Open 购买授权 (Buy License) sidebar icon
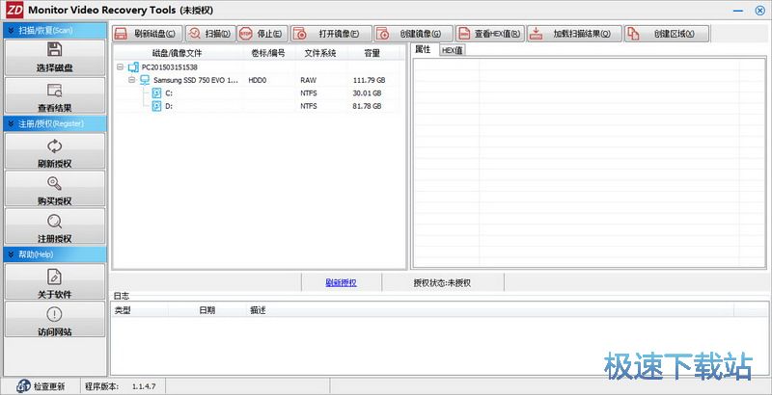 (x=54, y=183)
